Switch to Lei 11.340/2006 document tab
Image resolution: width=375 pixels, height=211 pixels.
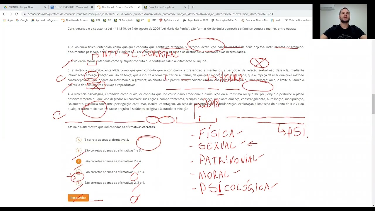71,7
